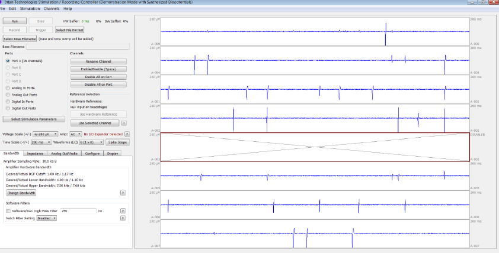Viewport: 499px width, 253px height.
Task: Switch to the Configure tab
Action: click(92, 153)
